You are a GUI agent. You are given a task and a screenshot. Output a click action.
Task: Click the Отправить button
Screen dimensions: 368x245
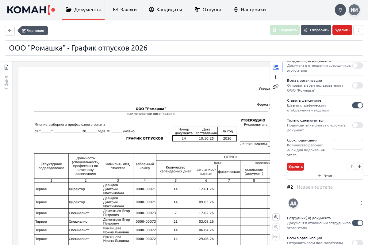pos(316,30)
